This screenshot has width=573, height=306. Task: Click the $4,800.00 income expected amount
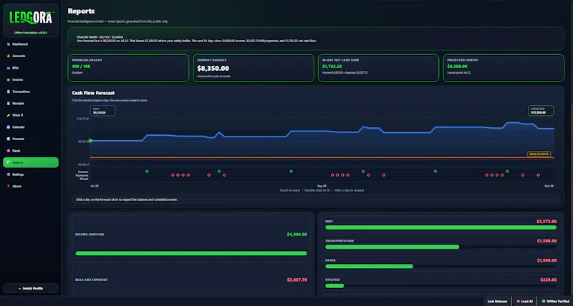(297, 235)
